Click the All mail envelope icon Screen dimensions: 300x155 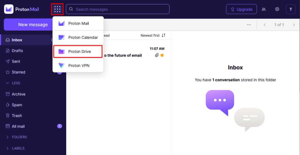point(8,127)
